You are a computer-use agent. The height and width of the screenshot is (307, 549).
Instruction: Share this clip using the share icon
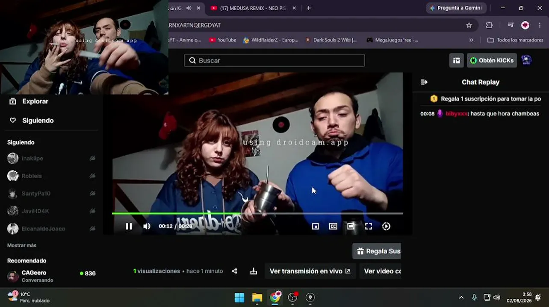click(x=234, y=271)
